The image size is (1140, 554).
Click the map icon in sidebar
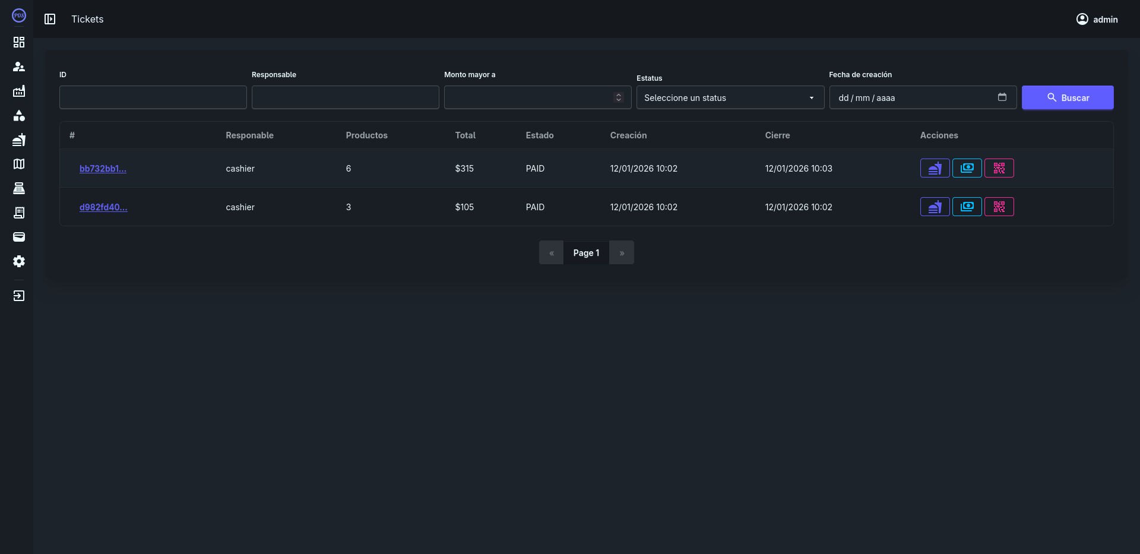(19, 164)
